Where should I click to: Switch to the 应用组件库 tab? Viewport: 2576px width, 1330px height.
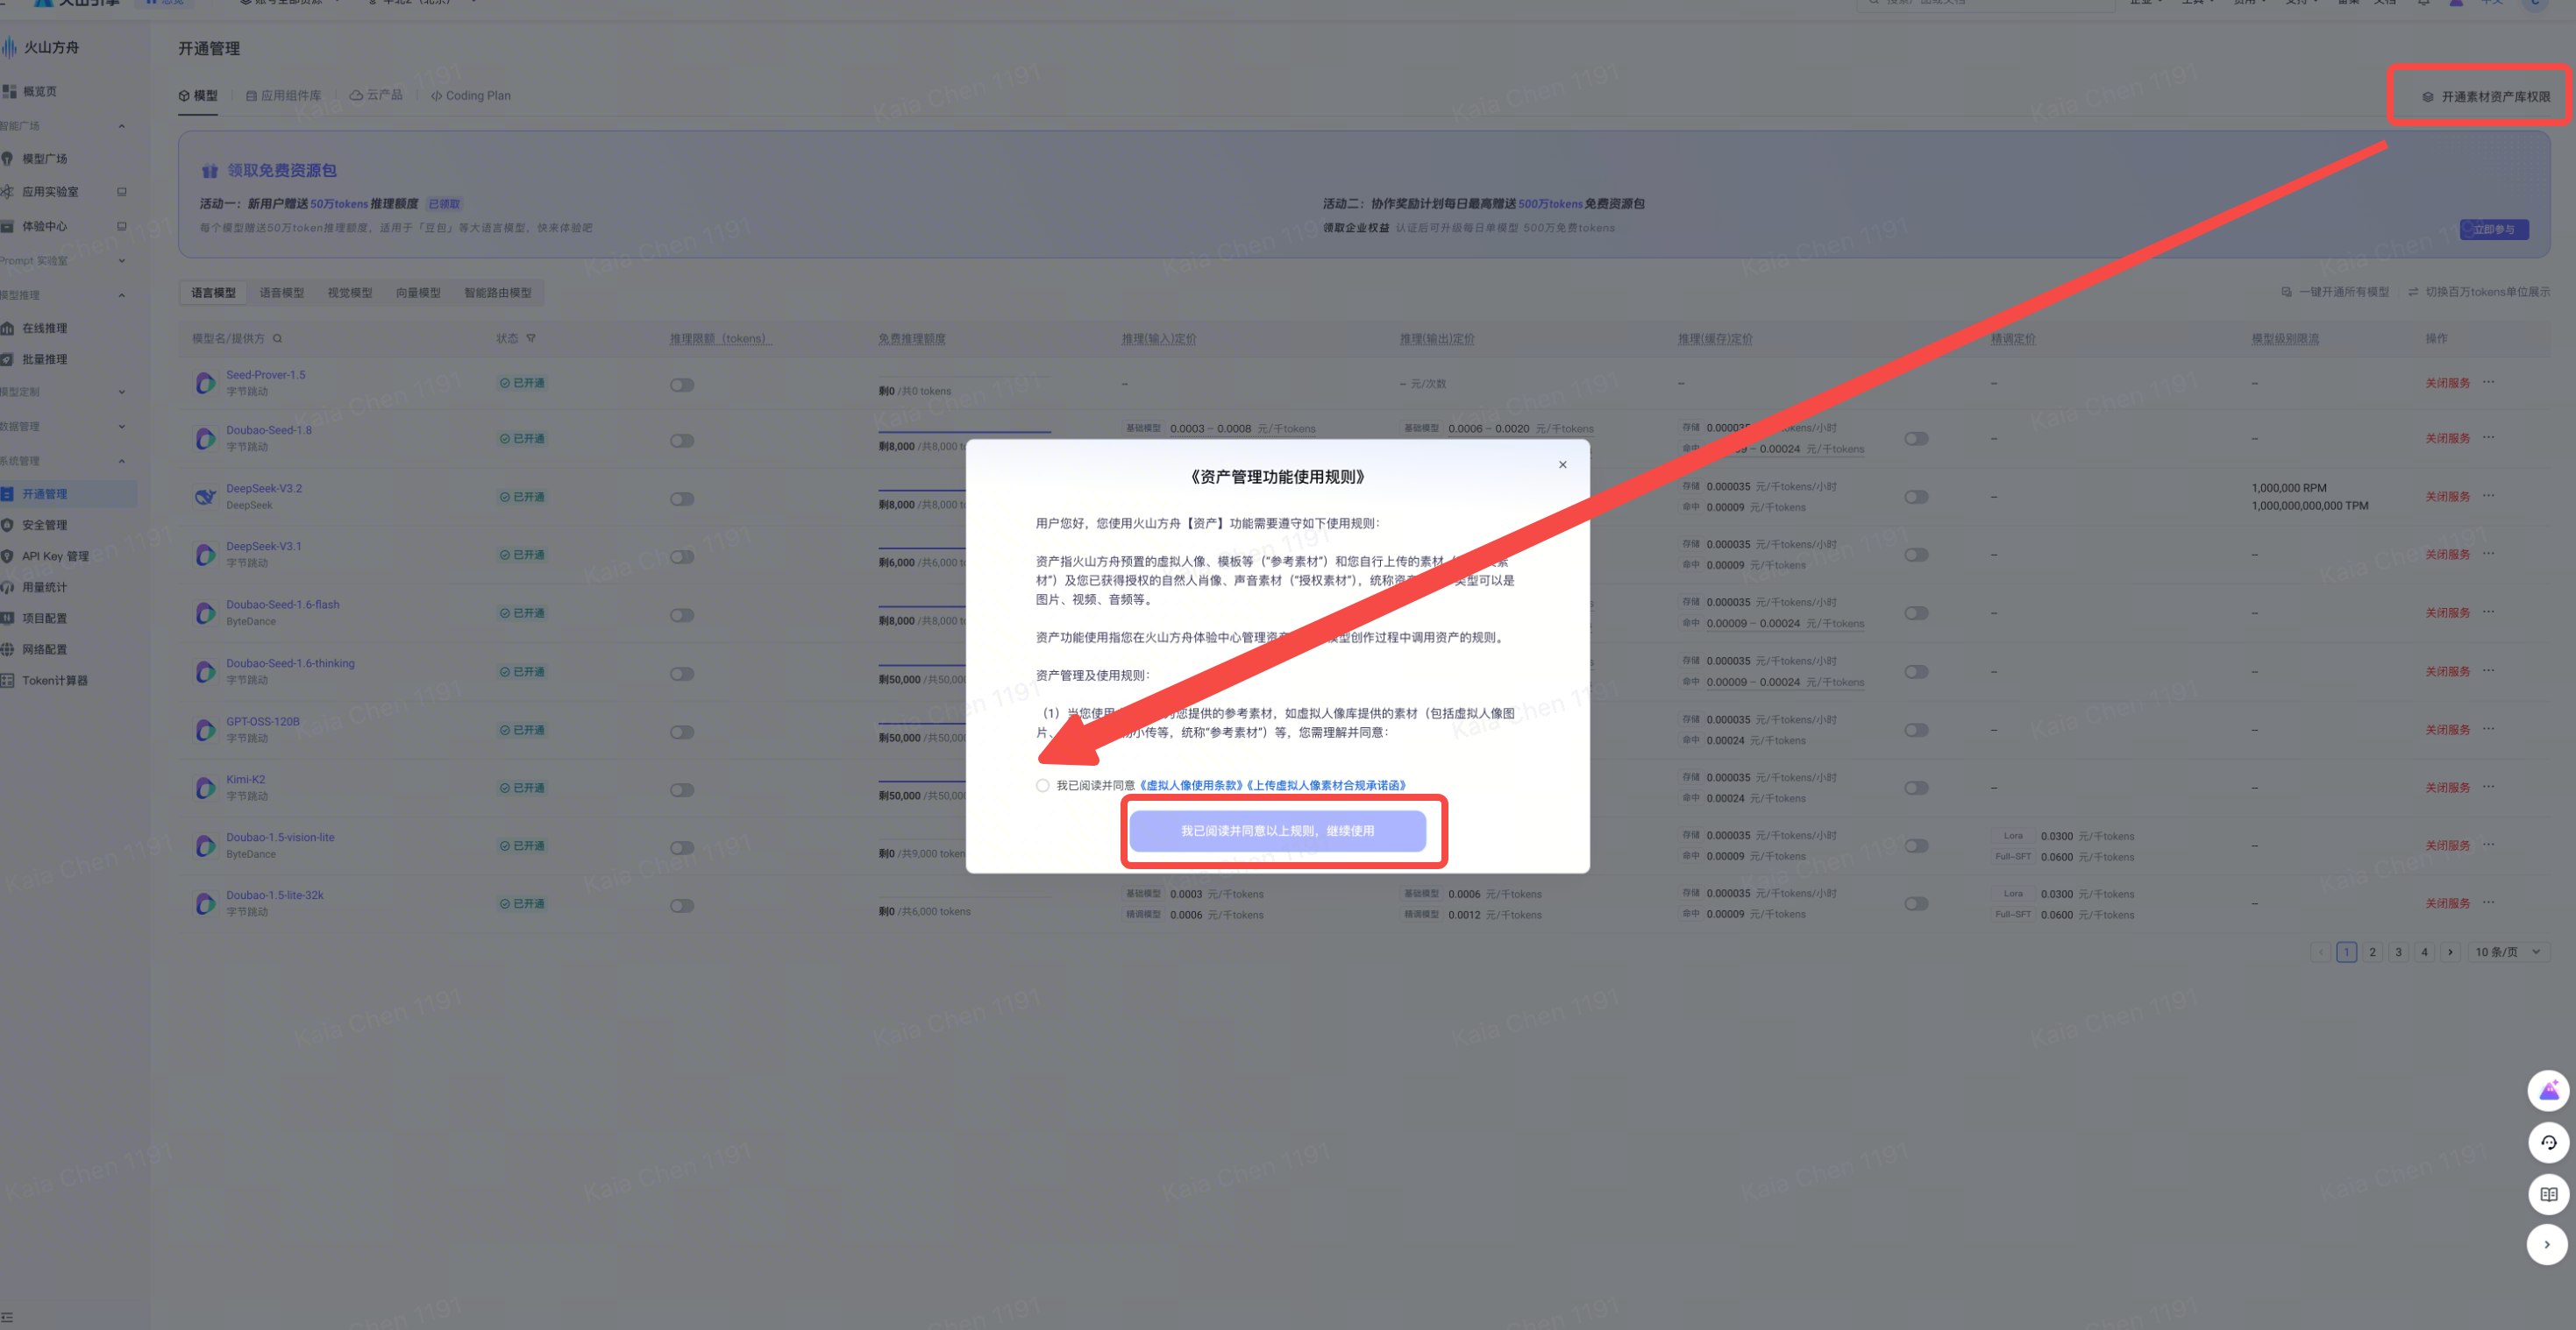284,96
